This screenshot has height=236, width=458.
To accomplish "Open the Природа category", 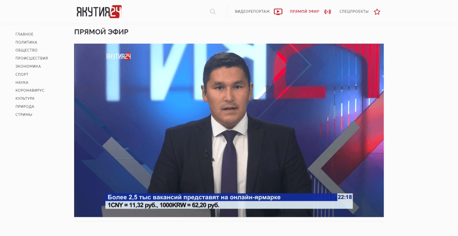I will [25, 107].
